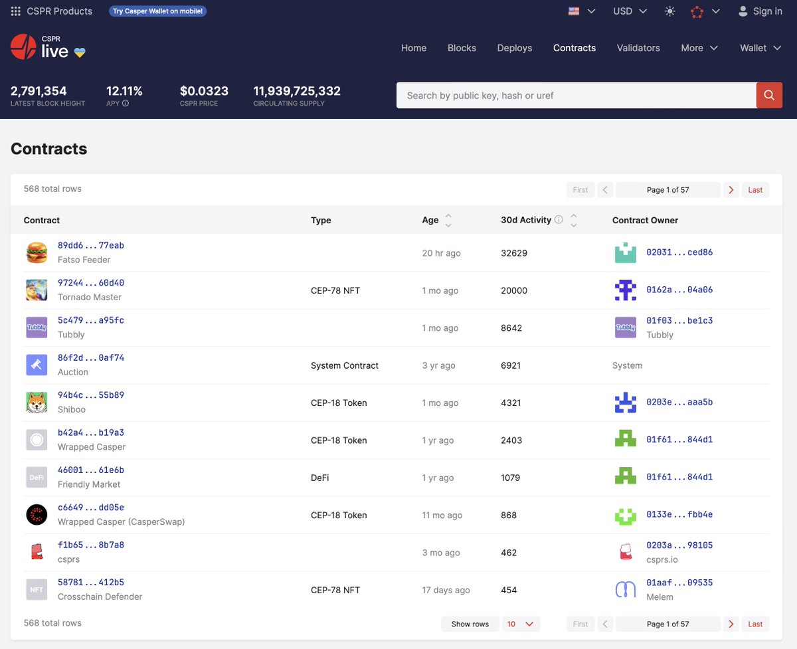The height and width of the screenshot is (649, 797).
Task: Go to next page using bottom arrow
Action: click(x=731, y=624)
